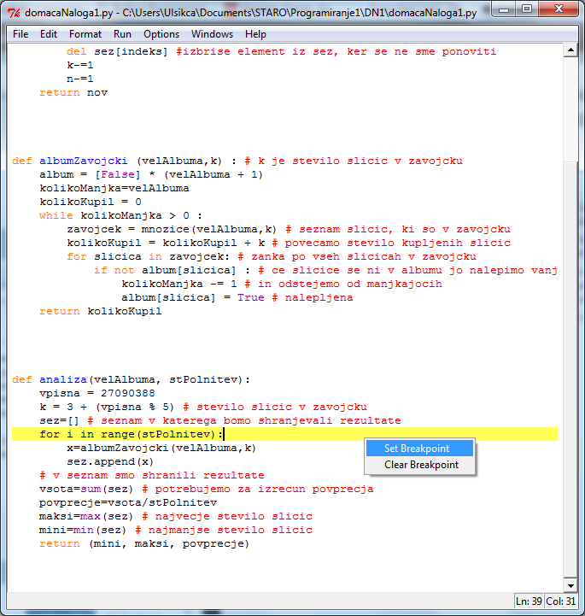Open the Edit menu
This screenshot has height=616, width=585.
49,34
